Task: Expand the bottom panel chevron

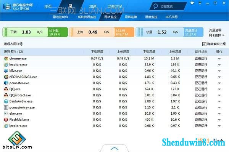Action: click(x=114, y=148)
